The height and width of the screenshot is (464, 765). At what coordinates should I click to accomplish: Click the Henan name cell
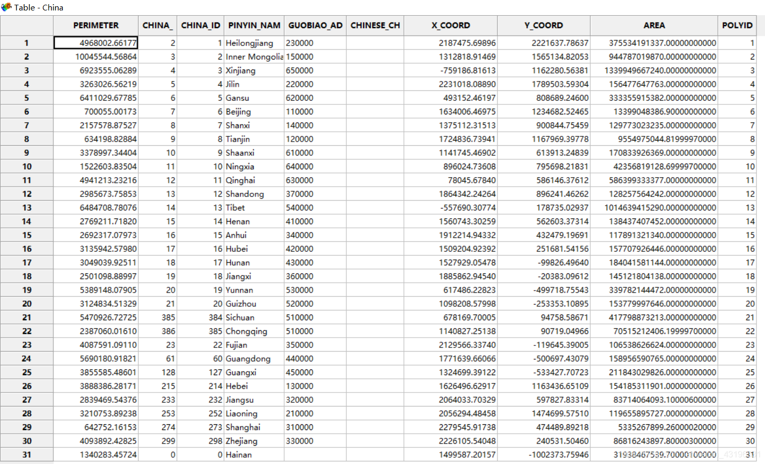coord(254,221)
